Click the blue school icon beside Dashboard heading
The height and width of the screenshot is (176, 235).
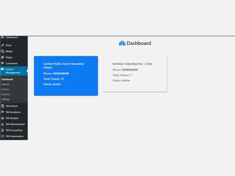point(122,43)
